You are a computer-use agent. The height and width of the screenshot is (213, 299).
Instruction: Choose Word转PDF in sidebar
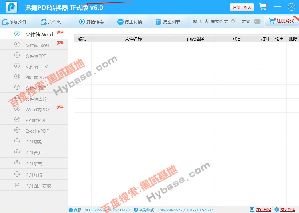(34, 109)
